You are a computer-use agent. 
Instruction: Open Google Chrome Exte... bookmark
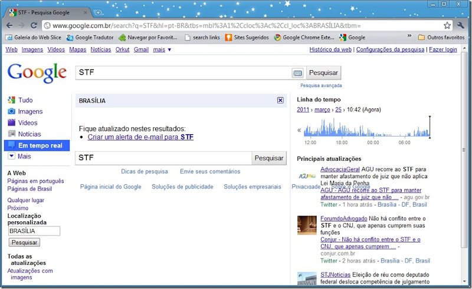tap(304, 38)
